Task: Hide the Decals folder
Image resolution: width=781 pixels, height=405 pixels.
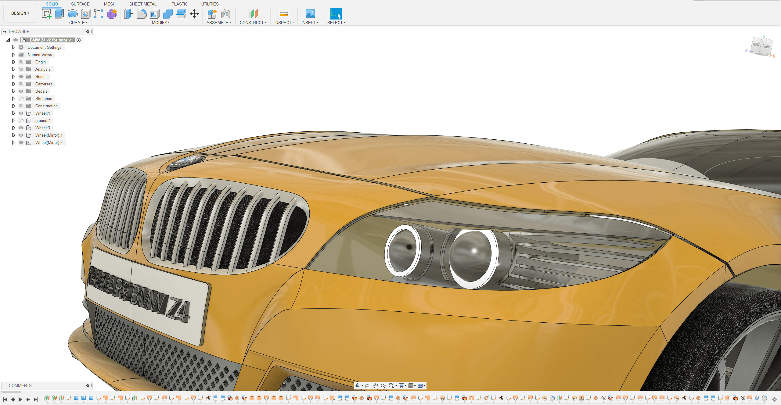Action: (x=21, y=91)
